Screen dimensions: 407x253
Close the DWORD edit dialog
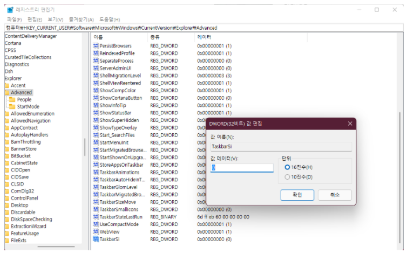[349, 124]
